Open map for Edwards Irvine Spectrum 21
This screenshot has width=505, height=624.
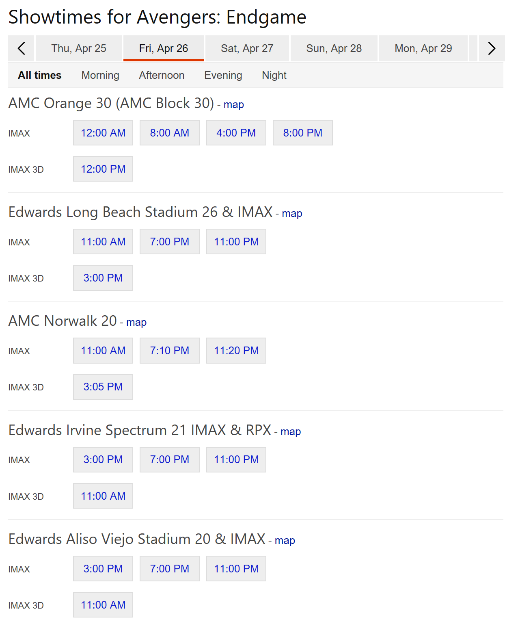point(291,432)
